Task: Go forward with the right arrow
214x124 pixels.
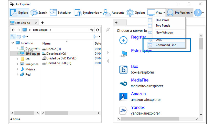Action: [x=19, y=30]
